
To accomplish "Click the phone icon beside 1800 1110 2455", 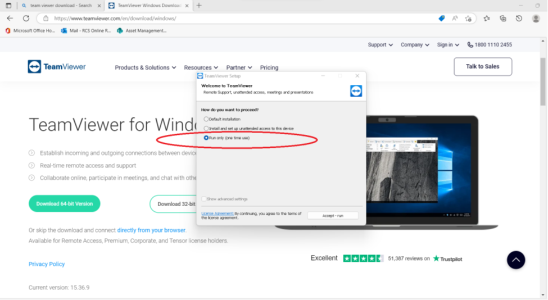I will [470, 45].
